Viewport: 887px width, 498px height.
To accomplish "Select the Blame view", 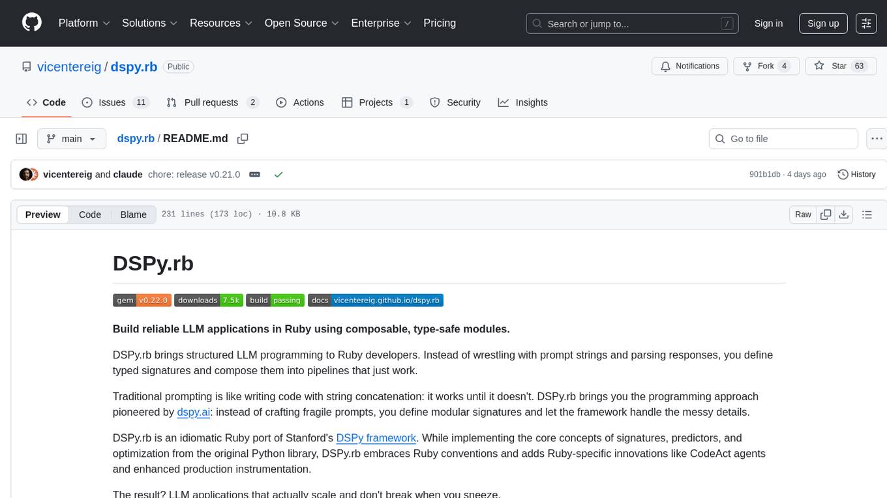I will click(134, 214).
